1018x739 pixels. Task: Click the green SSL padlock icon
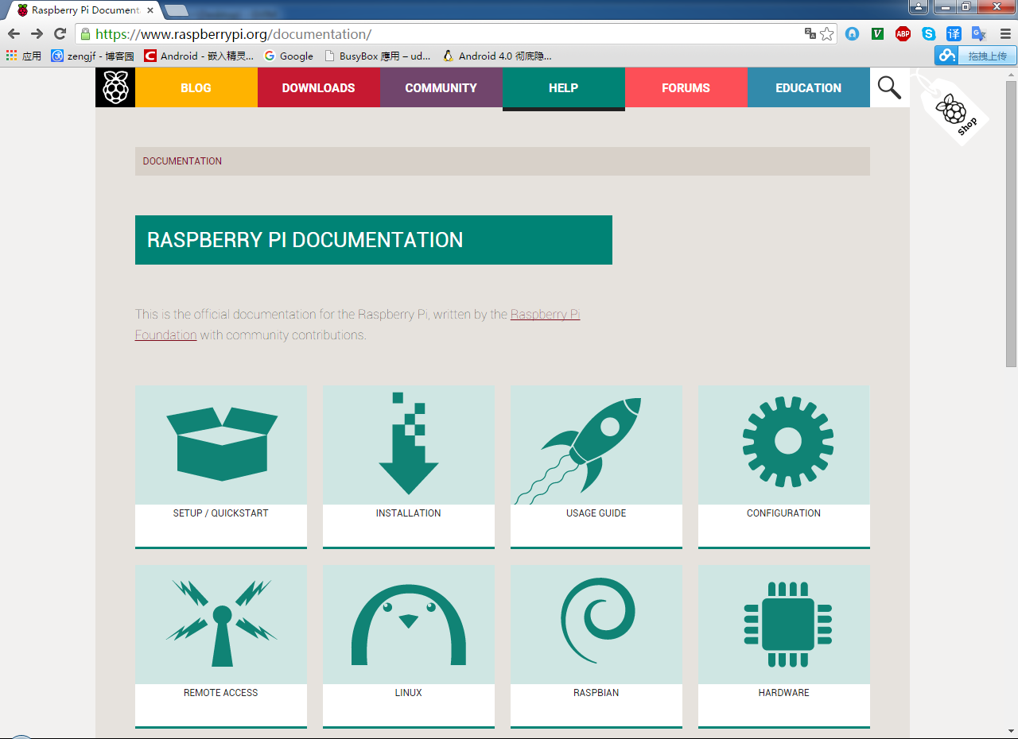click(x=85, y=34)
